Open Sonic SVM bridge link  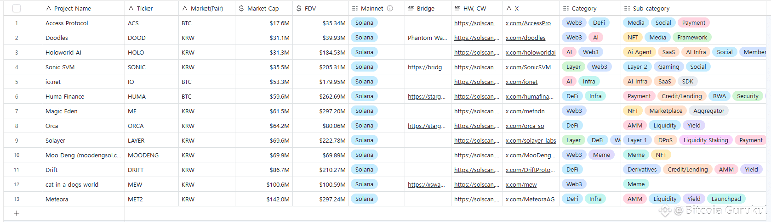427,67
